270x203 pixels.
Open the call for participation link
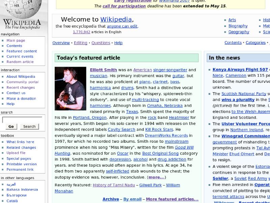click(124, 6)
